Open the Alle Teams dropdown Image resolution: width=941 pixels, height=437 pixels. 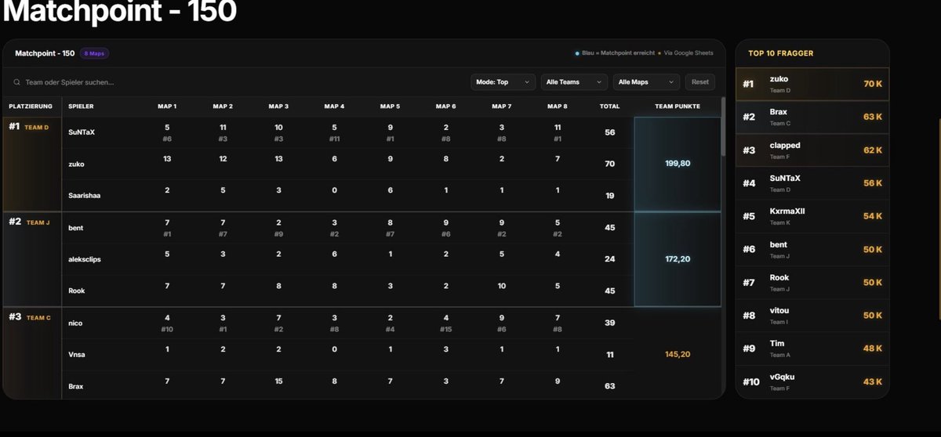[x=575, y=82]
